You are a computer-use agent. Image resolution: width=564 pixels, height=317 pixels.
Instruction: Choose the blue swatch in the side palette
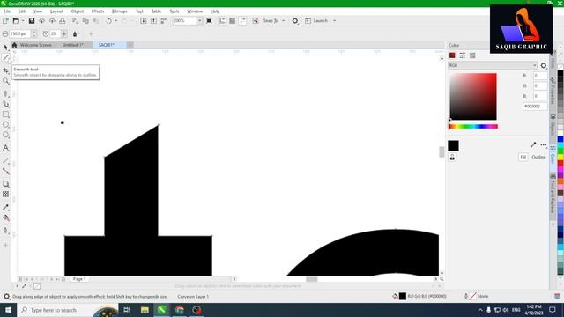[560, 139]
